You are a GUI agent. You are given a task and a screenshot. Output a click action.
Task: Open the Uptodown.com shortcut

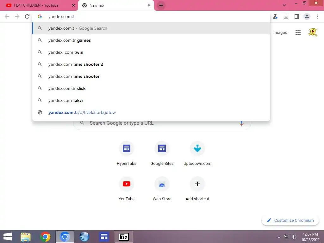(197, 153)
